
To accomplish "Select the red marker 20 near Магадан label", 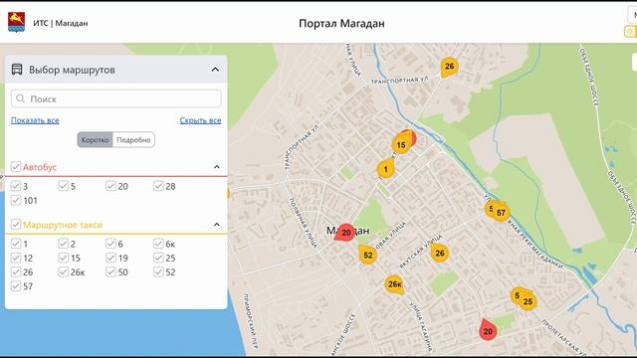I will coord(345,233).
